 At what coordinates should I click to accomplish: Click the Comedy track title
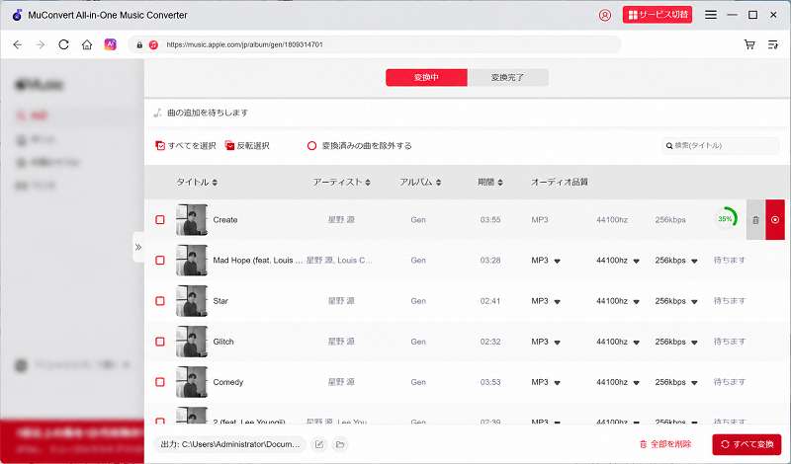[228, 382]
